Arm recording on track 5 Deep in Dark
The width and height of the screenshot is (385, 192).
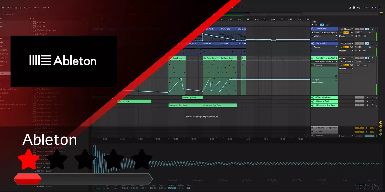pyautogui.click(x=372, y=101)
